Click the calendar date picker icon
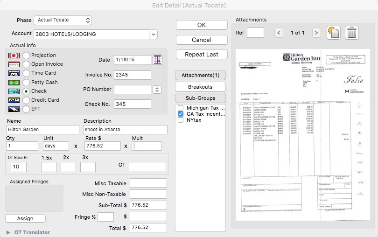This screenshot has height=237, width=378. (x=157, y=60)
